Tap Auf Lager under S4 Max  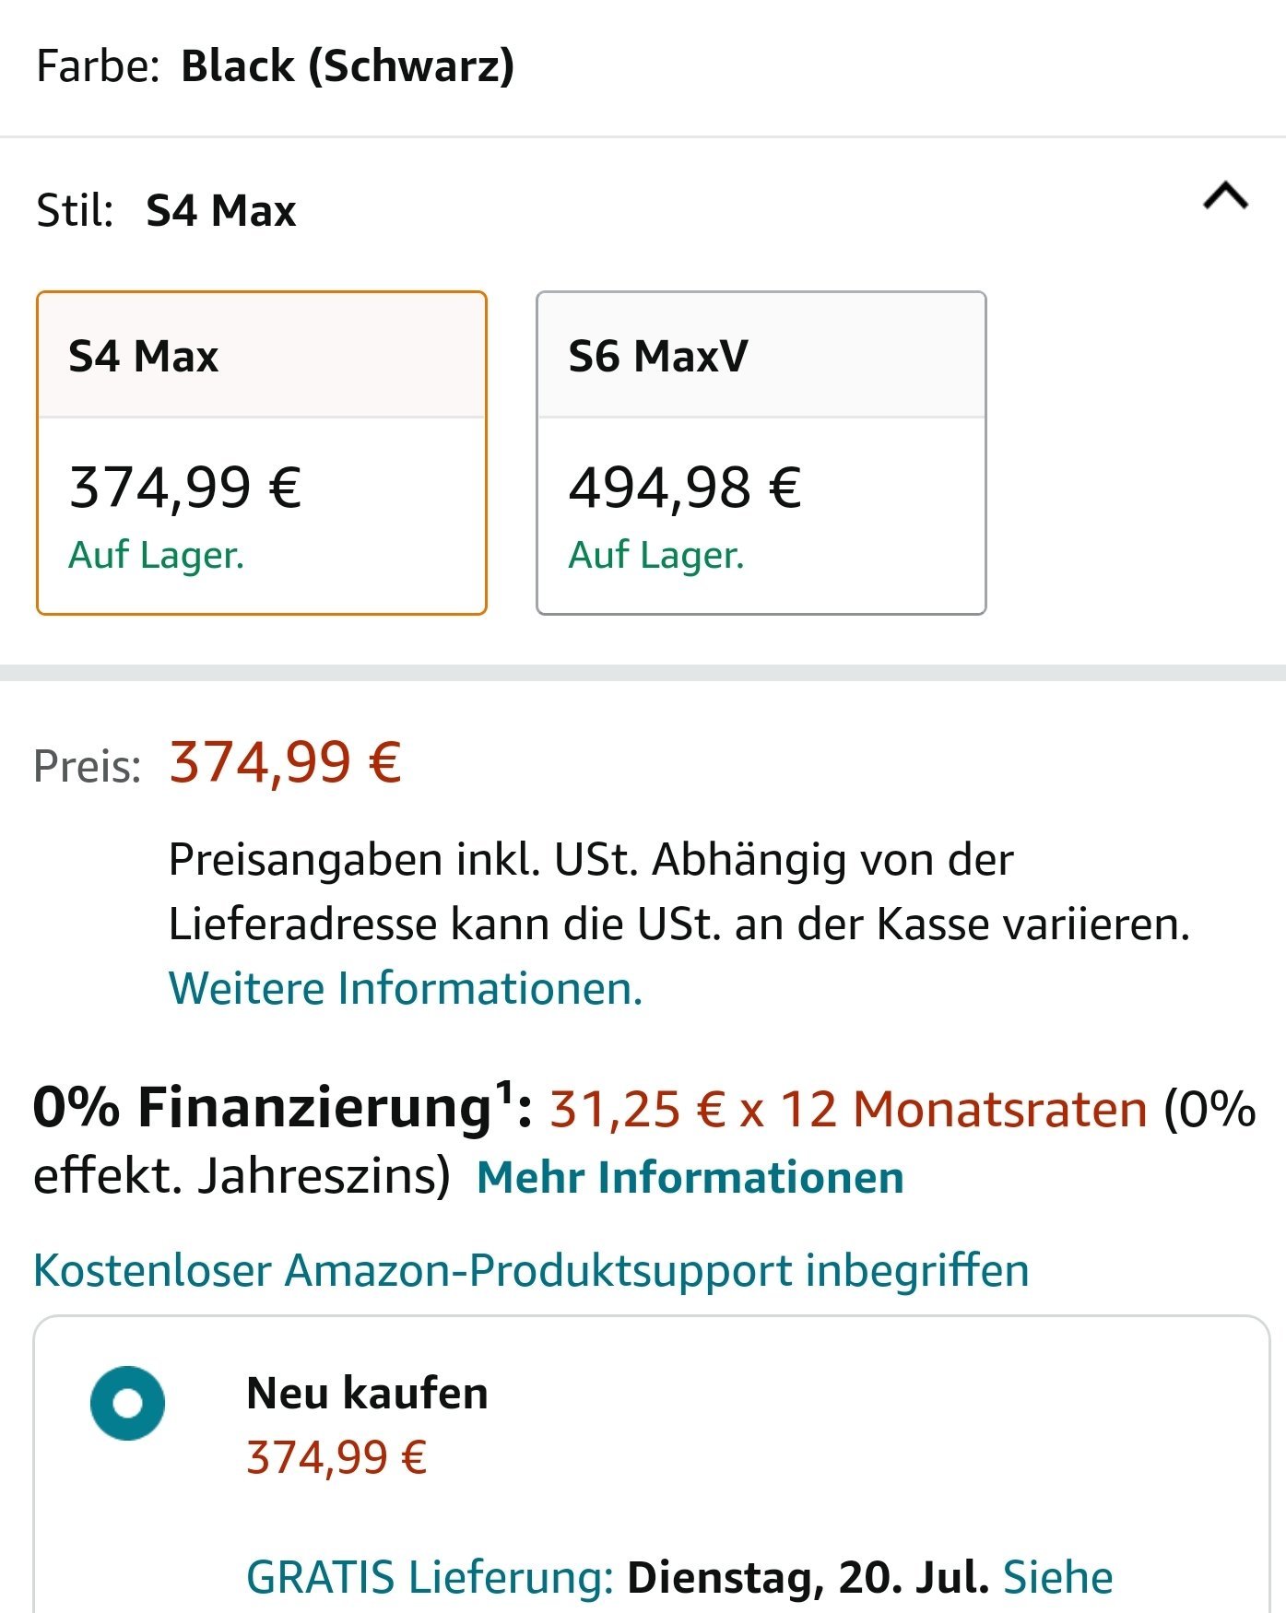coord(157,555)
